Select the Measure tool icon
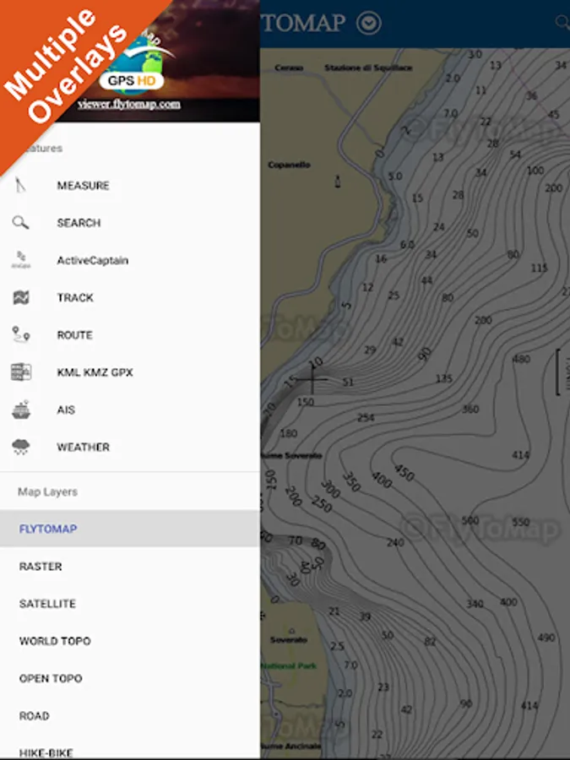Screen dimensions: 570x760 [x=20, y=185]
